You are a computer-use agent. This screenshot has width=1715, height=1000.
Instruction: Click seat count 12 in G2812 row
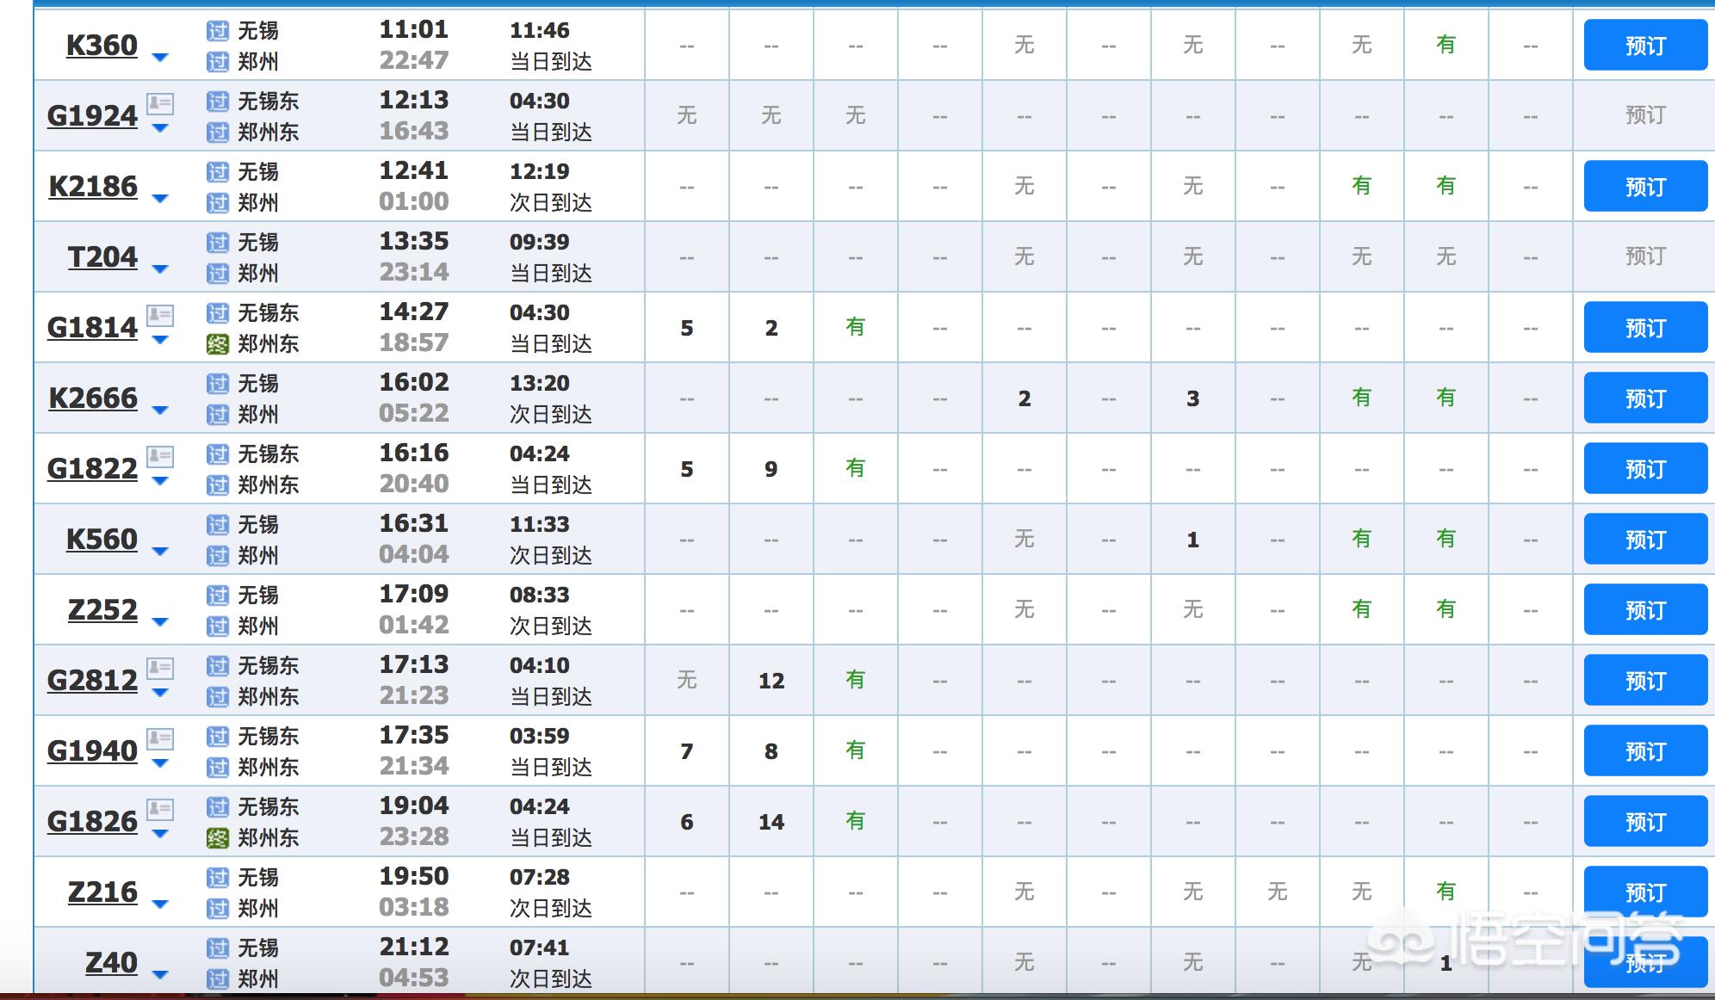point(771,681)
